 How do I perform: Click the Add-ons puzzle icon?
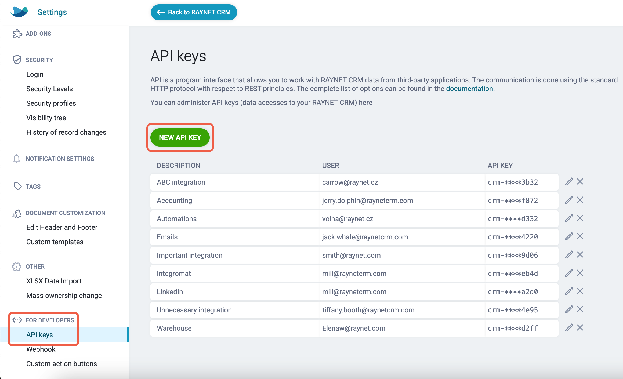[17, 34]
